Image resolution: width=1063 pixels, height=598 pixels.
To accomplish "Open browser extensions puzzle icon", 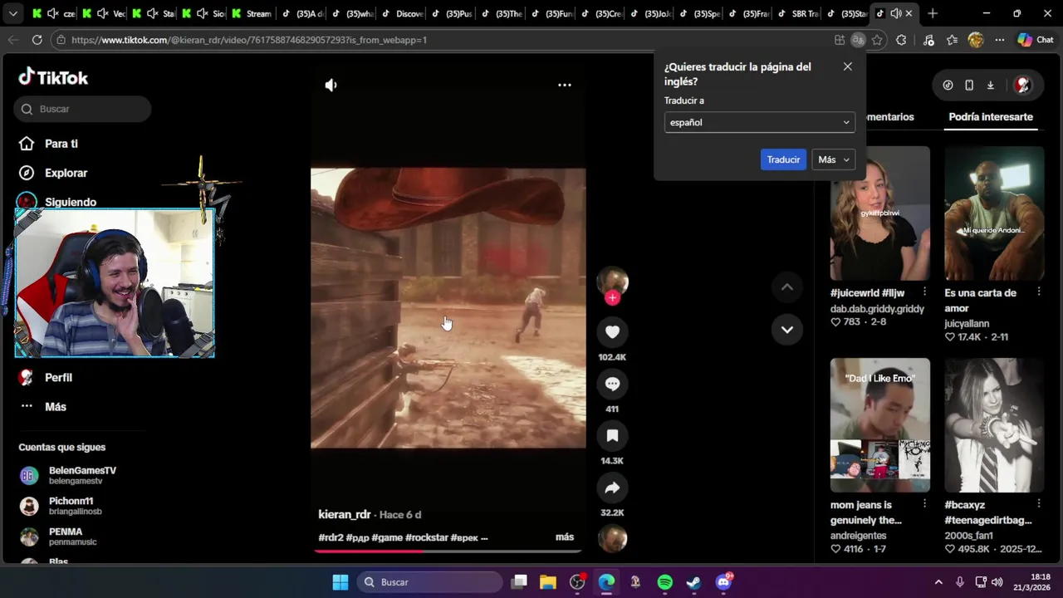I will [x=901, y=40].
